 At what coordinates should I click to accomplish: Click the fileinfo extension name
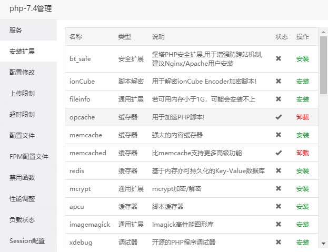pos(79,99)
